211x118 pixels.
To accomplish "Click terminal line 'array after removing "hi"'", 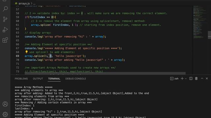I will coord(58,112).
